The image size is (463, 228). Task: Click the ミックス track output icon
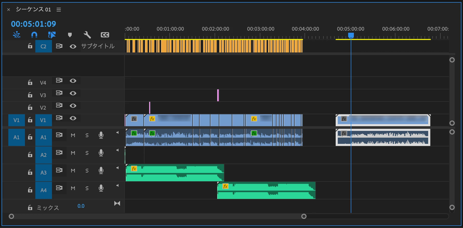click(x=117, y=203)
